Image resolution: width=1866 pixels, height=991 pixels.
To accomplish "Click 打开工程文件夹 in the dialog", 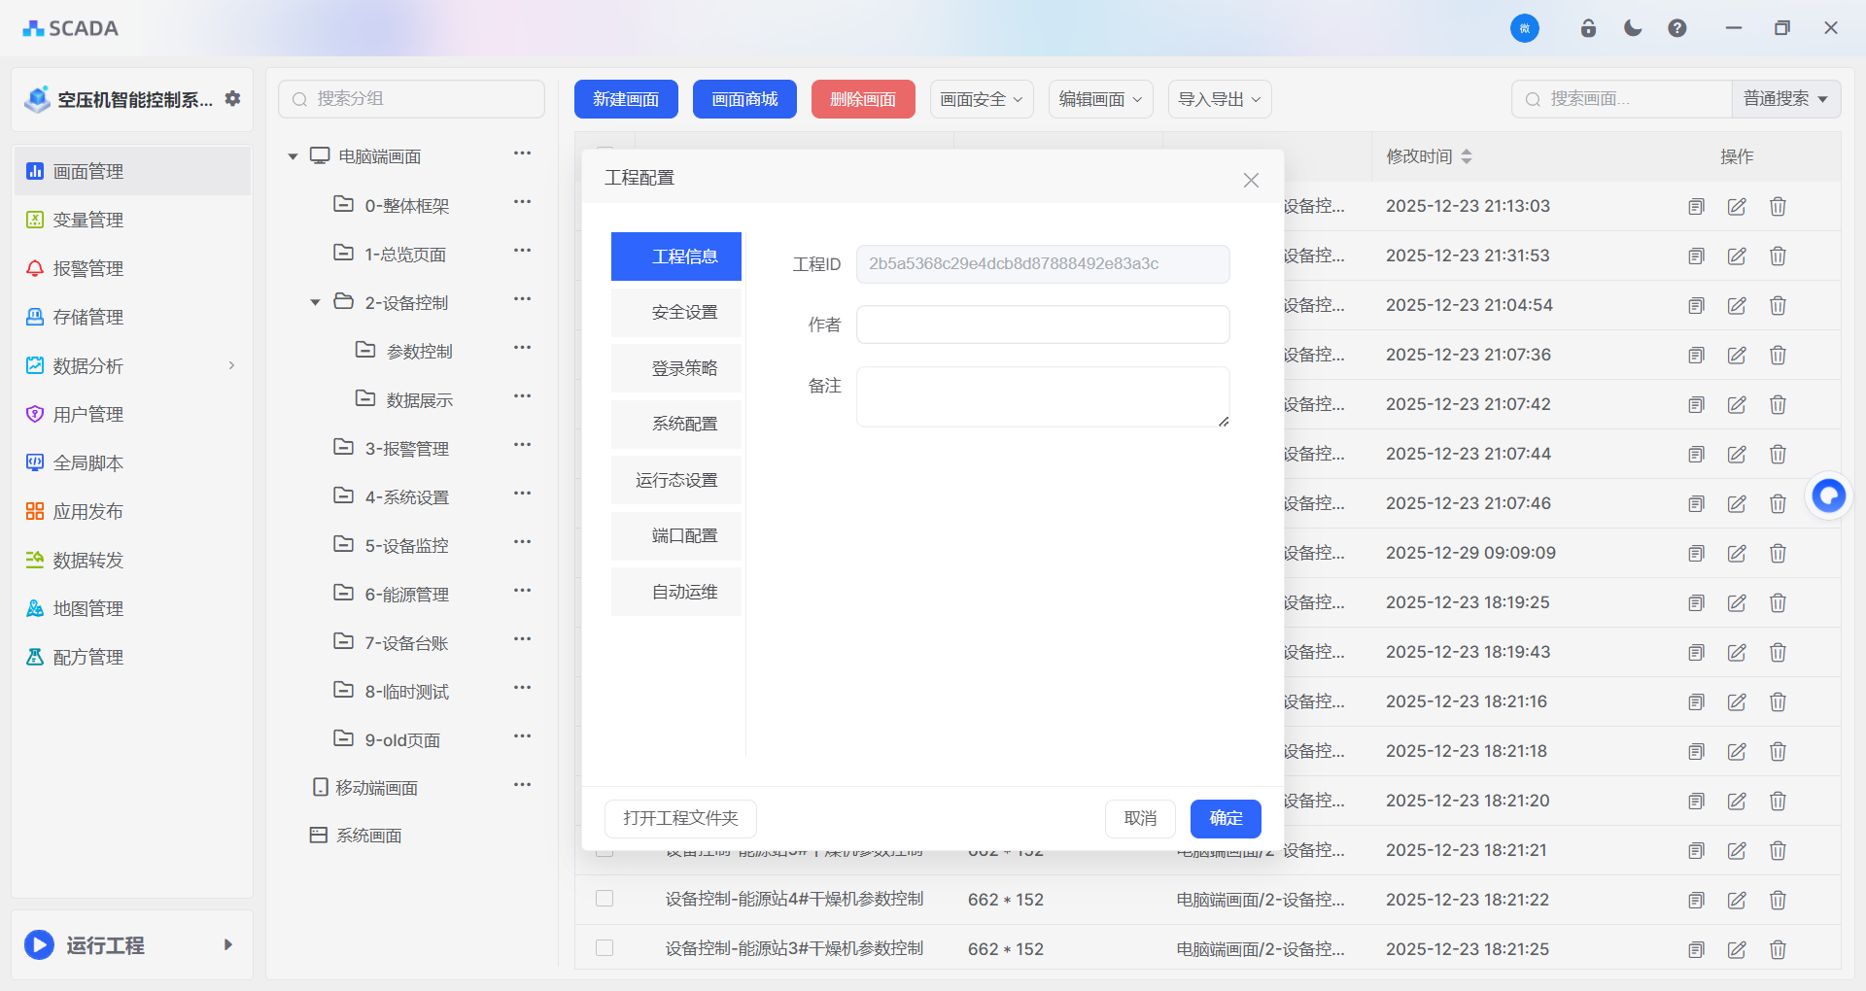I will [x=679, y=818].
